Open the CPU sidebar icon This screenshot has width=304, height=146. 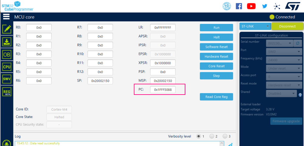tap(7, 67)
